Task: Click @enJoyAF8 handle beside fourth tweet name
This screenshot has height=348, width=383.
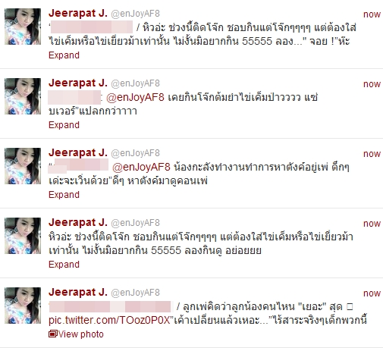Action: (135, 223)
